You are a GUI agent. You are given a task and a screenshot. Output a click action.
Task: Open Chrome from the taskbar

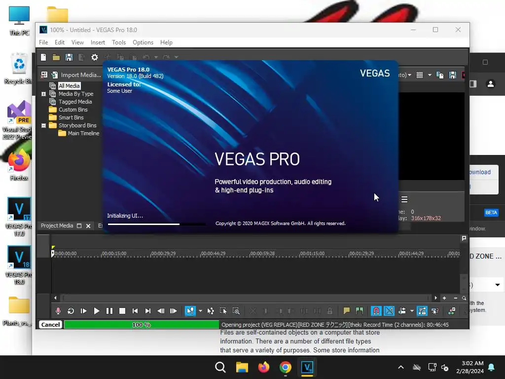click(286, 367)
